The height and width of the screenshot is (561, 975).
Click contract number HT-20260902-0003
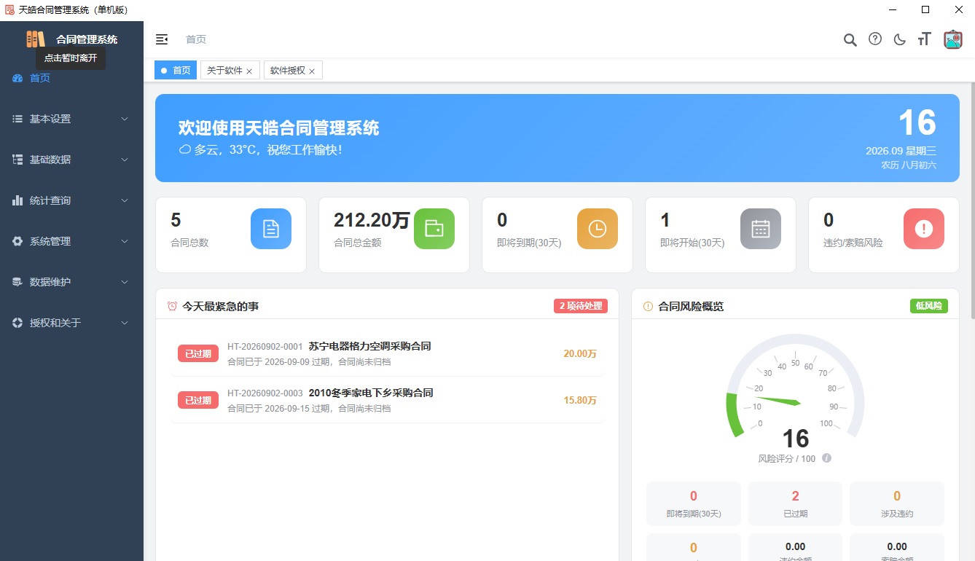coord(265,393)
